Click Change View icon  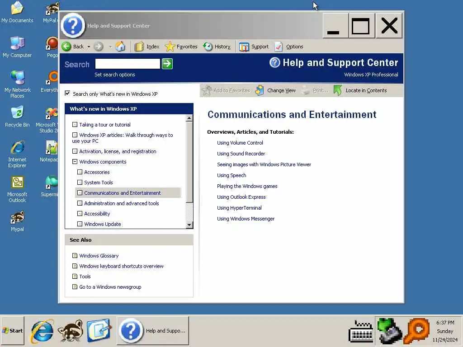[x=259, y=90]
